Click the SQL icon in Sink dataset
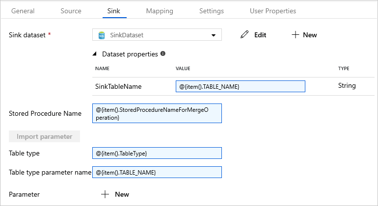The width and height of the screenshot is (378, 206). click(x=102, y=35)
